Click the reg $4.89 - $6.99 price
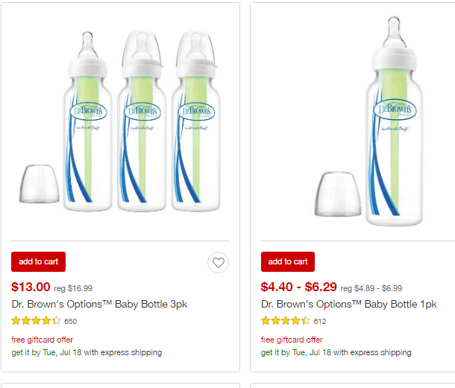 371,287
